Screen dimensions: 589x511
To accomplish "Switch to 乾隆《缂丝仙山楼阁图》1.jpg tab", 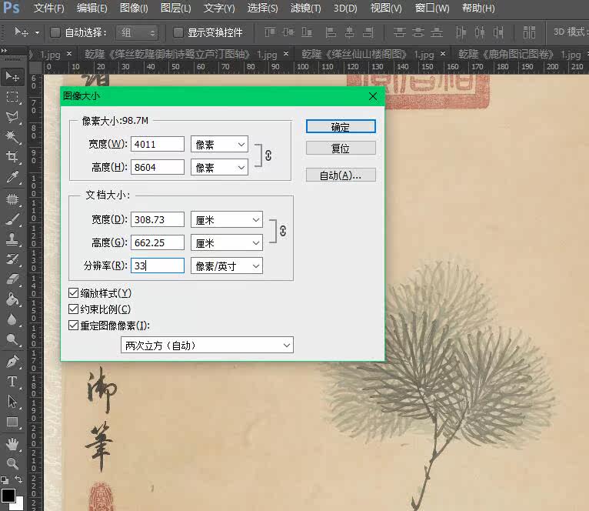I will click(368, 55).
